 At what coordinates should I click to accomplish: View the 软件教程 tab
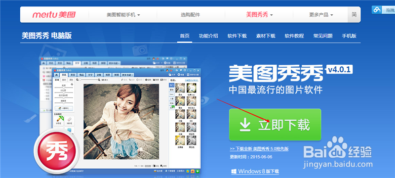pos(294,36)
